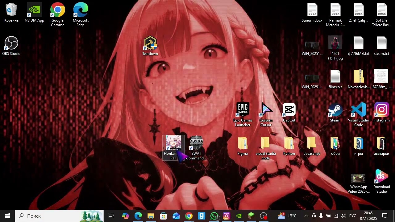
Task: Open NVIDIA app from the taskbar
Action: [239, 216]
